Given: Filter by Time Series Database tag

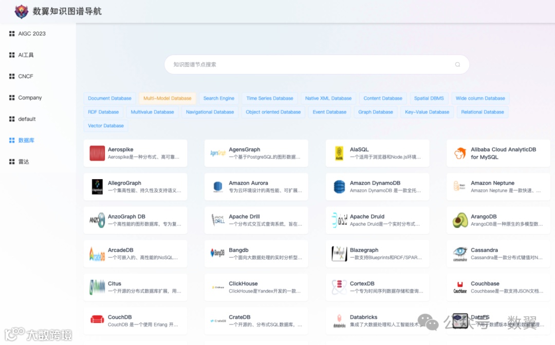Looking at the screenshot, I should coord(270,98).
